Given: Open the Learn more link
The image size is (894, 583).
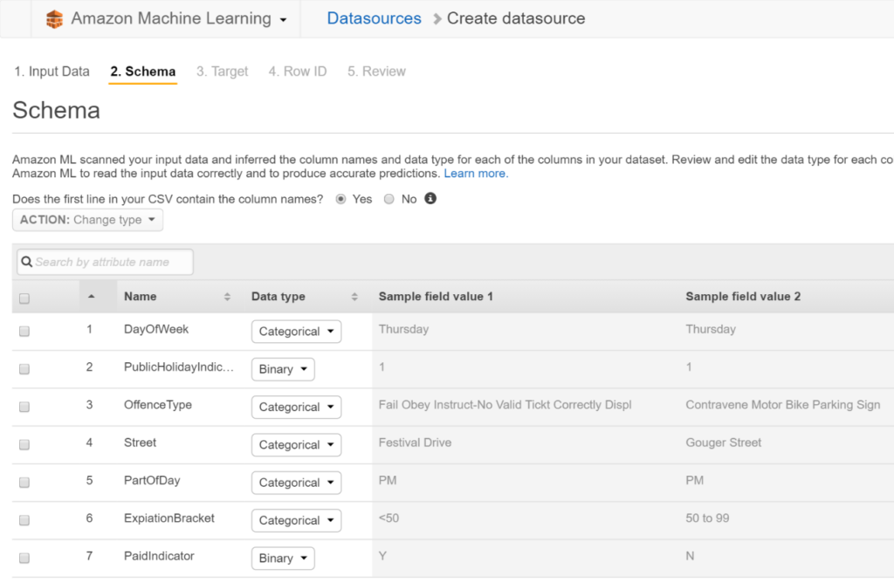Looking at the screenshot, I should click(x=475, y=173).
